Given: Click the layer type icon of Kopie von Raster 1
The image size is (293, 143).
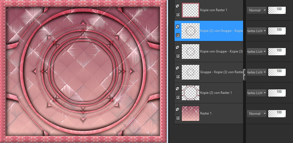Looking at the screenshot, I should tap(178, 6).
